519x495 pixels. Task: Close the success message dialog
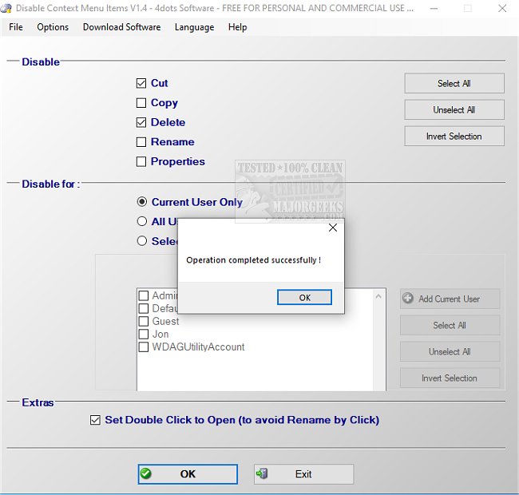click(333, 228)
